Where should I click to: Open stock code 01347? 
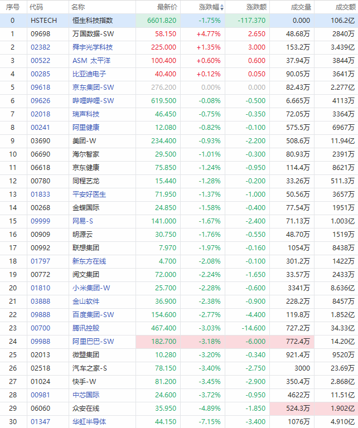click(40, 422)
